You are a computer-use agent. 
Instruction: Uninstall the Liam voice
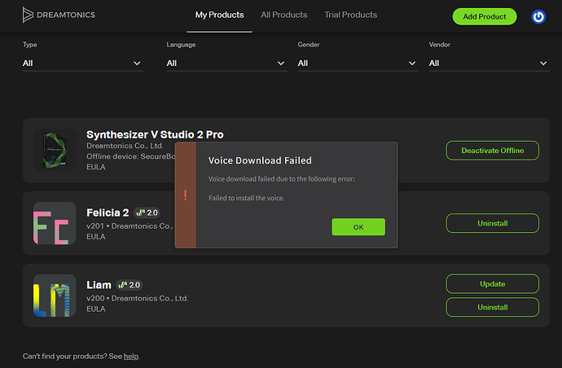coord(492,307)
